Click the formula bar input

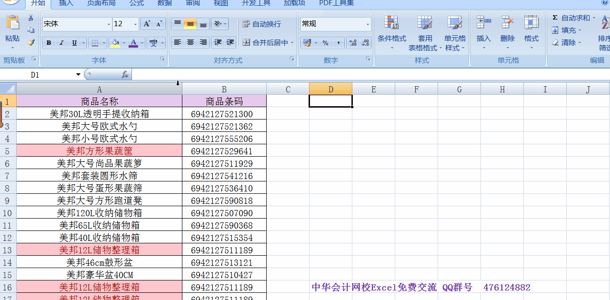point(370,75)
